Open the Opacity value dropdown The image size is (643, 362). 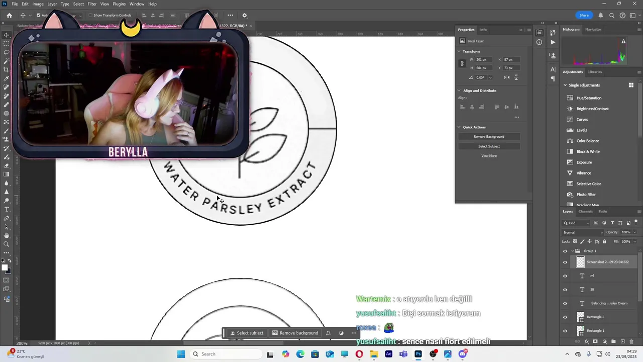click(x=635, y=232)
